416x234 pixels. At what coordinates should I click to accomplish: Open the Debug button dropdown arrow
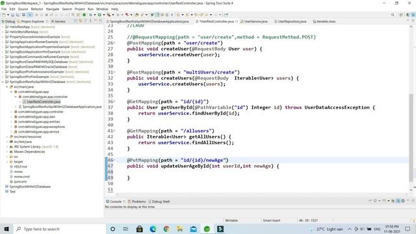[x=95, y=15]
